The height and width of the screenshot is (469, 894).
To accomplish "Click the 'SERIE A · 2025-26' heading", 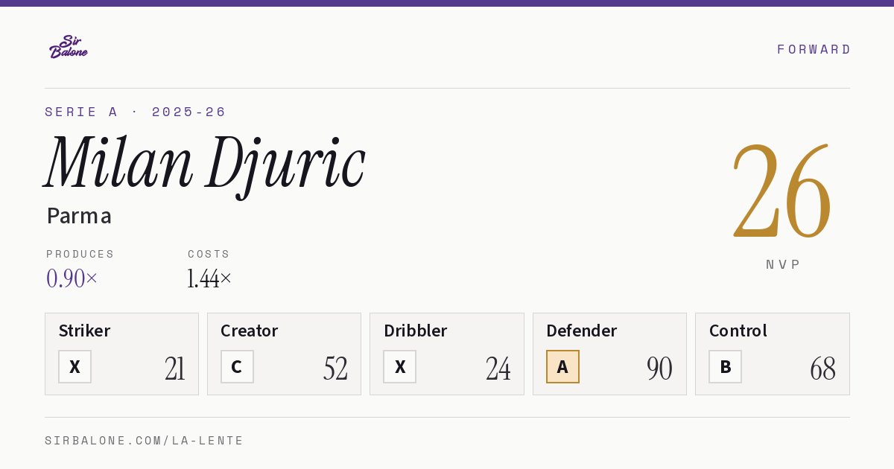I will (x=136, y=112).
